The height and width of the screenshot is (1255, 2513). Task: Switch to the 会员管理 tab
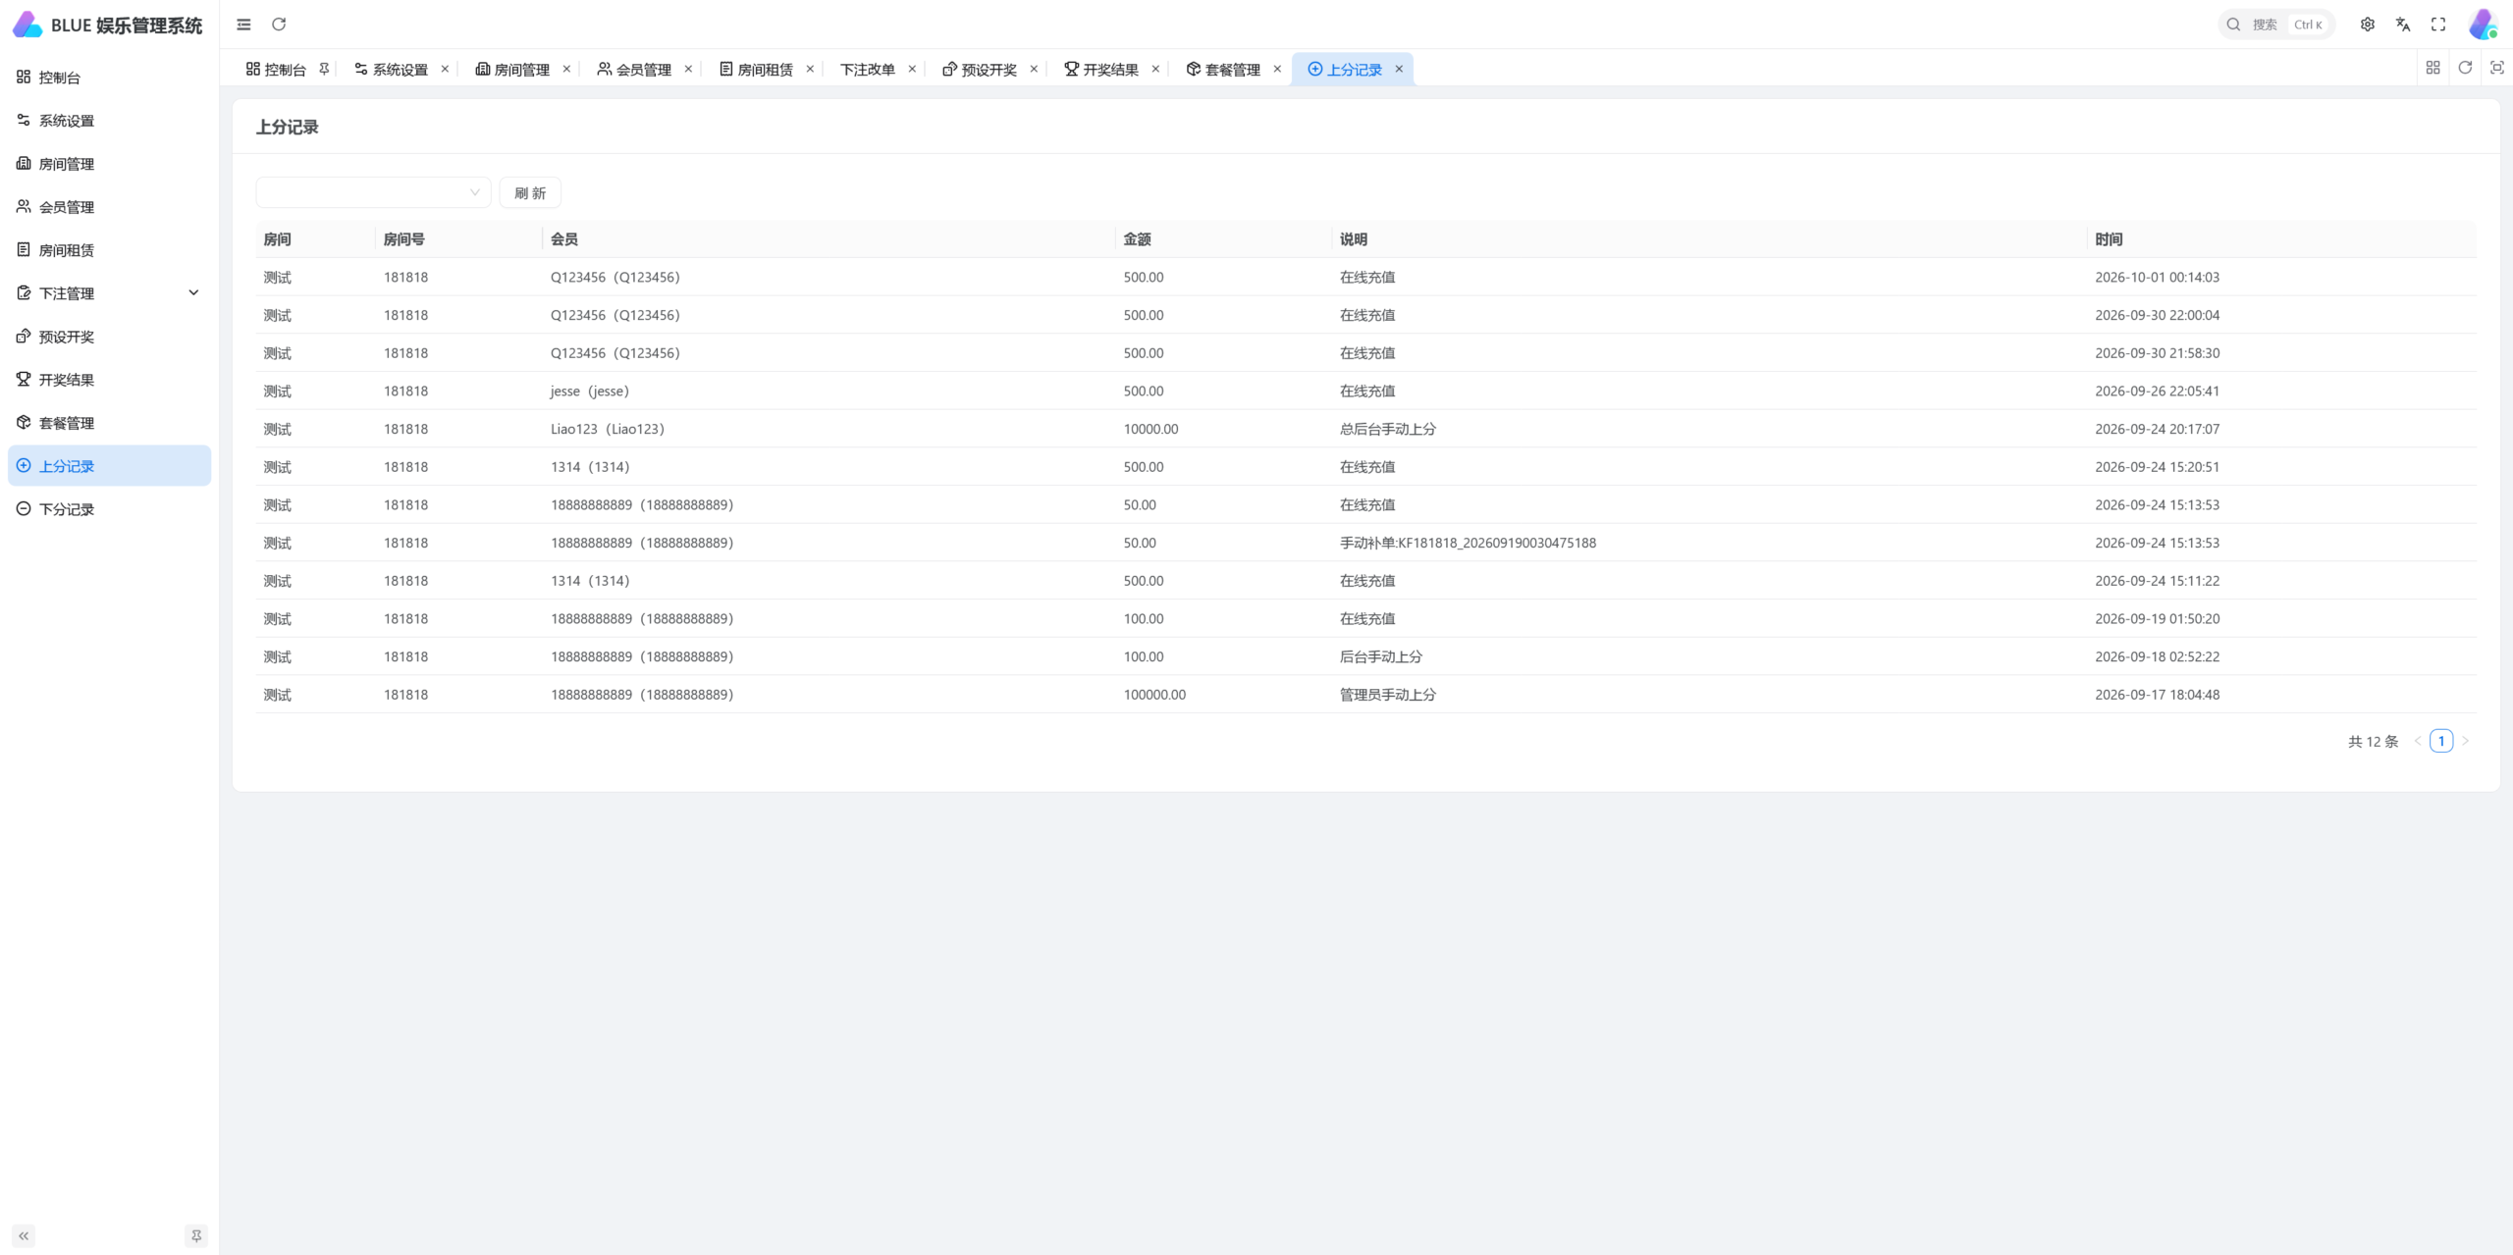coord(635,69)
